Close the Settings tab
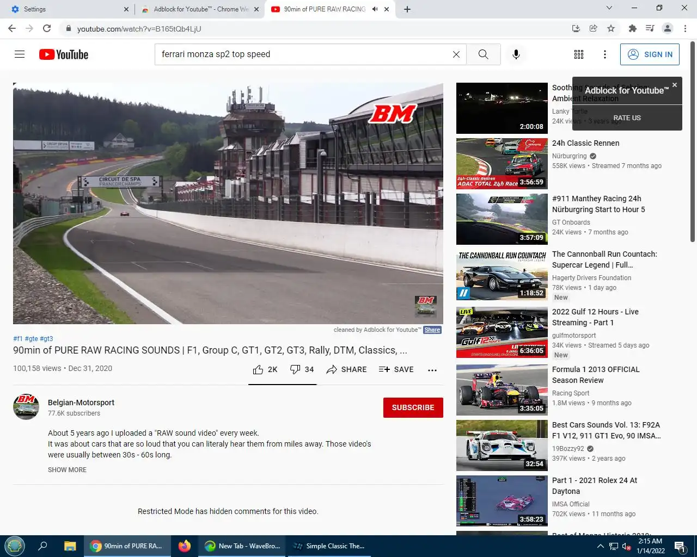 point(126,9)
